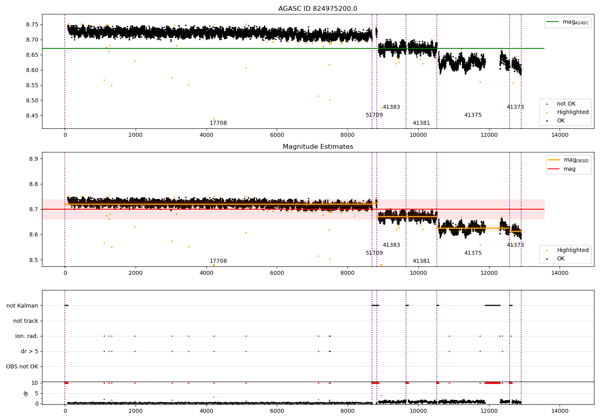Click obsid label 41373 in top plot
The width and height of the screenshot is (600, 420).
(515, 107)
